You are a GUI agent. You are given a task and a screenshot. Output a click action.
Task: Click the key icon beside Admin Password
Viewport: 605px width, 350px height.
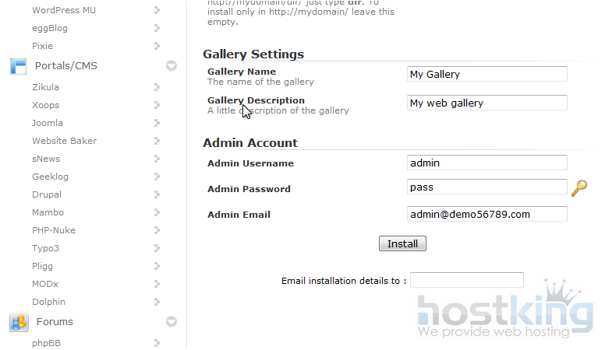click(x=578, y=187)
